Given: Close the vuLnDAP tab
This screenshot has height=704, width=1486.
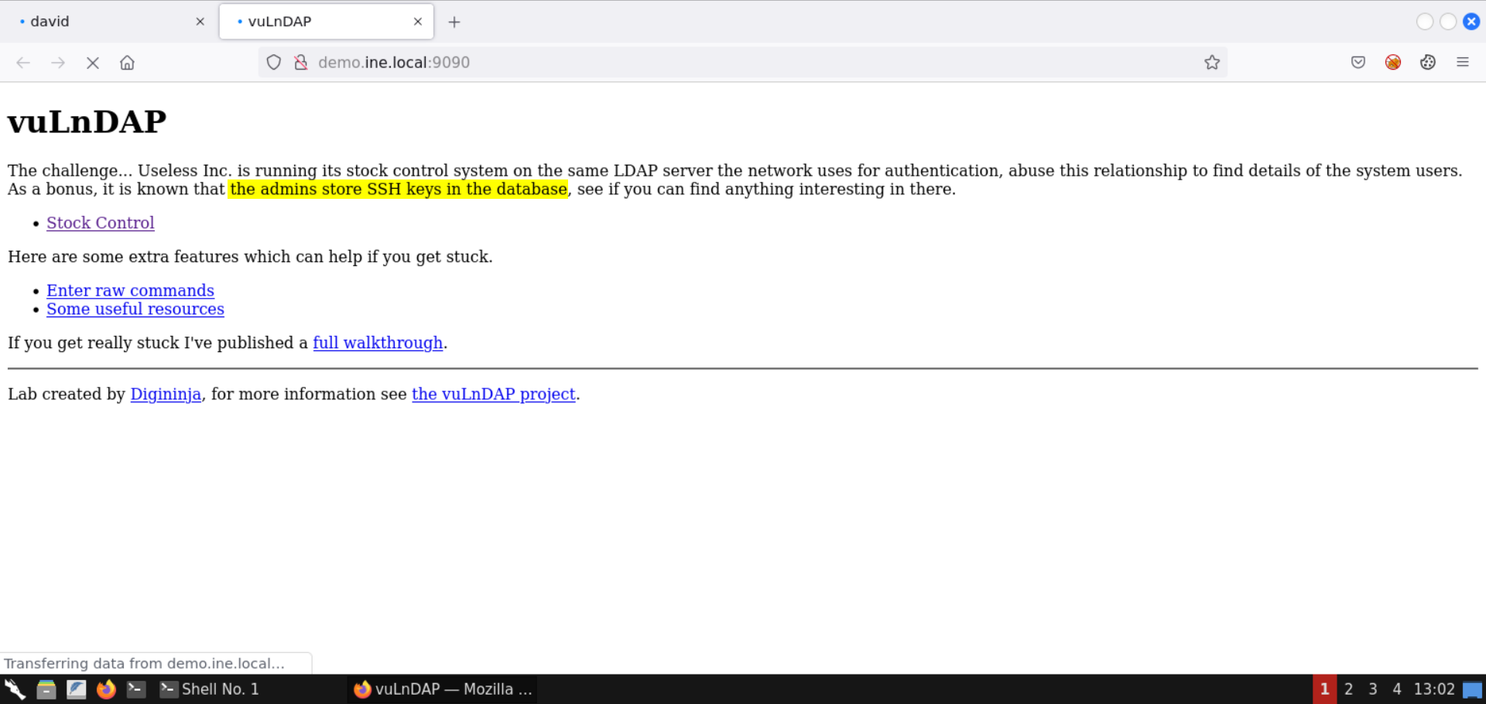Looking at the screenshot, I should click(x=418, y=22).
